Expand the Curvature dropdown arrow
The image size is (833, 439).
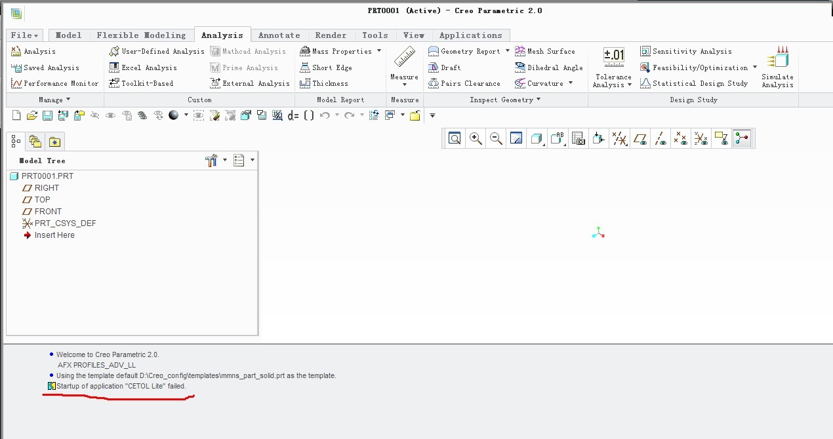[x=570, y=83]
